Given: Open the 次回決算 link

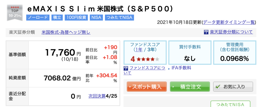Looking at the screenshot, I should pos(97,96).
